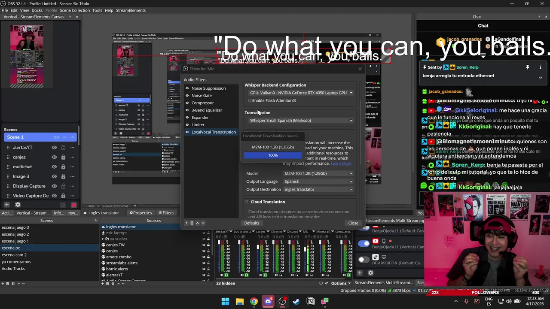Enable the TikTok BENJAOJEDA stream switch
The height and width of the screenshot is (309, 550).
364,260
